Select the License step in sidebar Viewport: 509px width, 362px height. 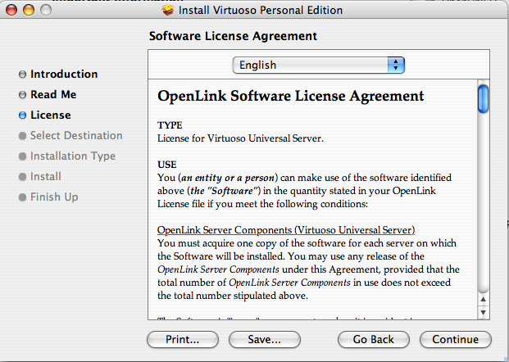(51, 115)
